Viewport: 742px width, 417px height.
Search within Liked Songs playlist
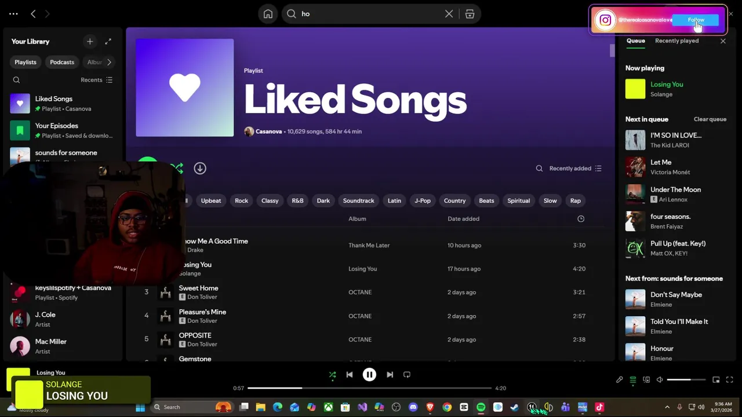click(x=539, y=169)
